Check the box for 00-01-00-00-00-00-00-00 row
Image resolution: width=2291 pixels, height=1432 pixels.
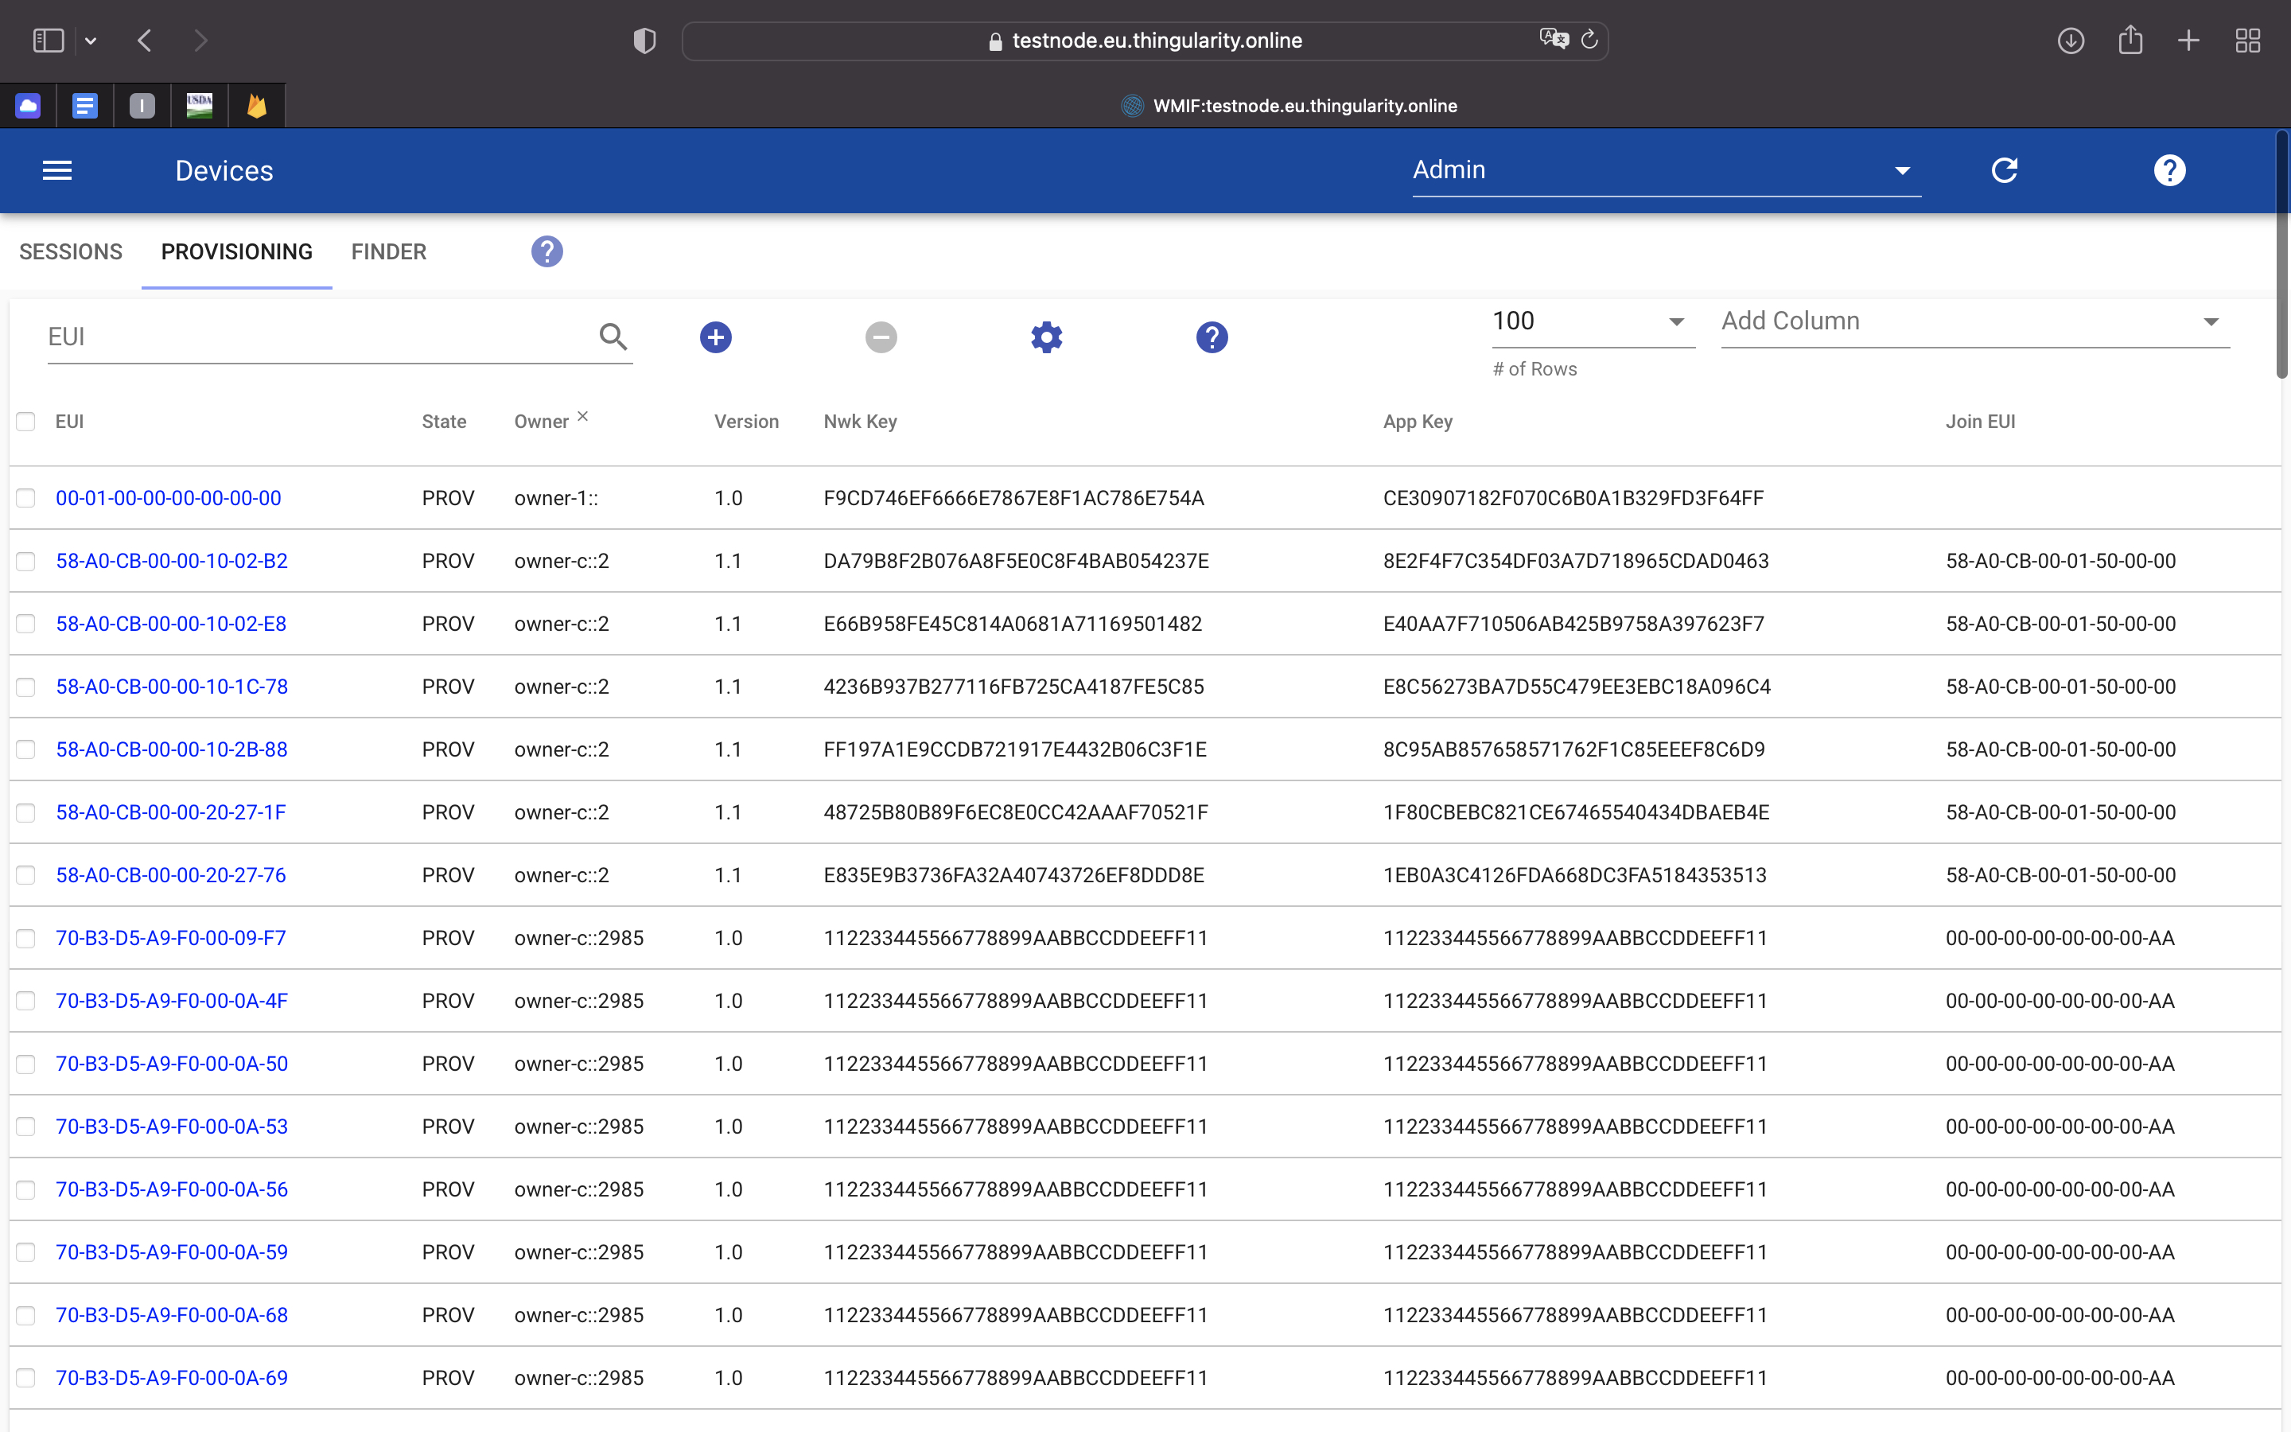click(25, 498)
